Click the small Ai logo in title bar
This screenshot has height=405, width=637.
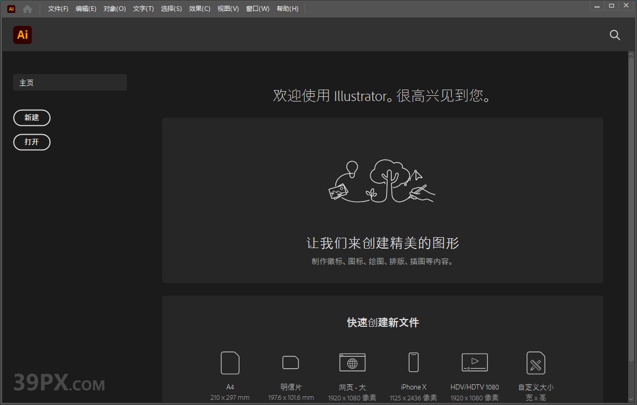(x=11, y=9)
